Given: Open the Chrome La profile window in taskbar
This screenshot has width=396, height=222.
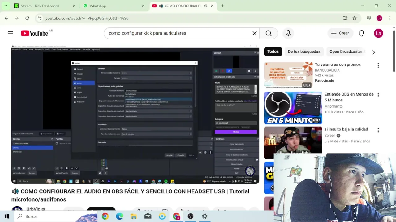Looking at the screenshot, I should tap(176, 216).
